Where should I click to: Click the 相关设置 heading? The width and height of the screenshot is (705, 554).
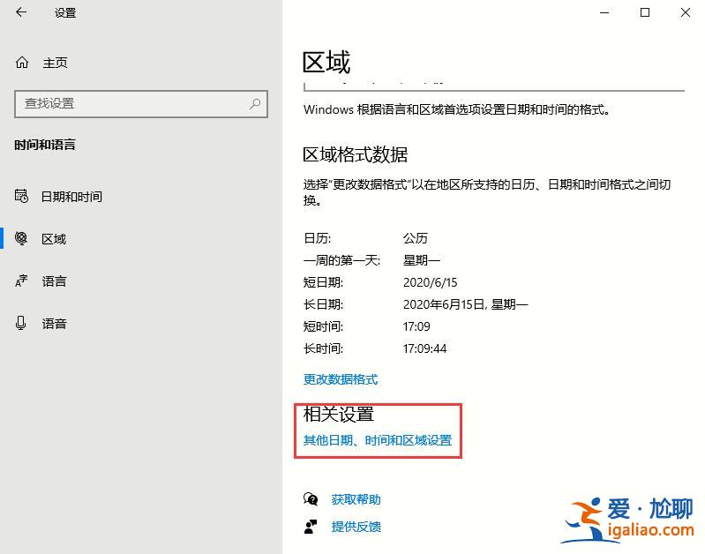click(x=339, y=414)
